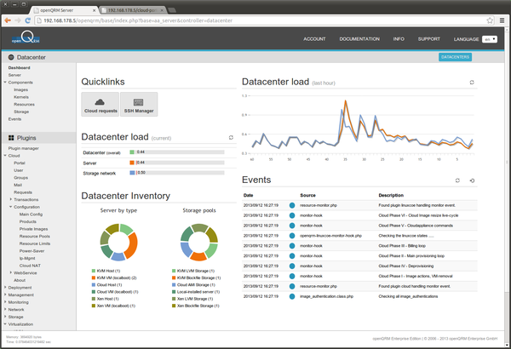Click Storage network load bar
511x349 pixels.
(181, 173)
